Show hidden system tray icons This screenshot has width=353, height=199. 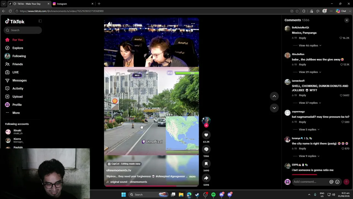click(x=309, y=195)
